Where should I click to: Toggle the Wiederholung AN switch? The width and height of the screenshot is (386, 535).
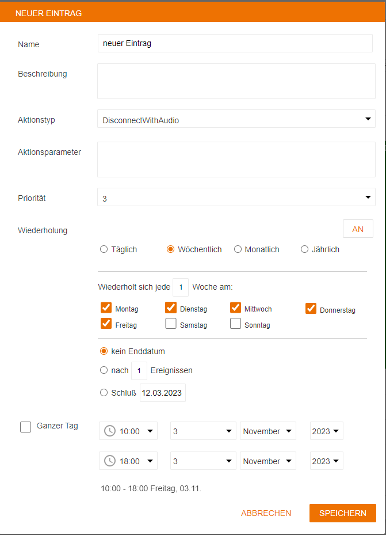coord(358,229)
